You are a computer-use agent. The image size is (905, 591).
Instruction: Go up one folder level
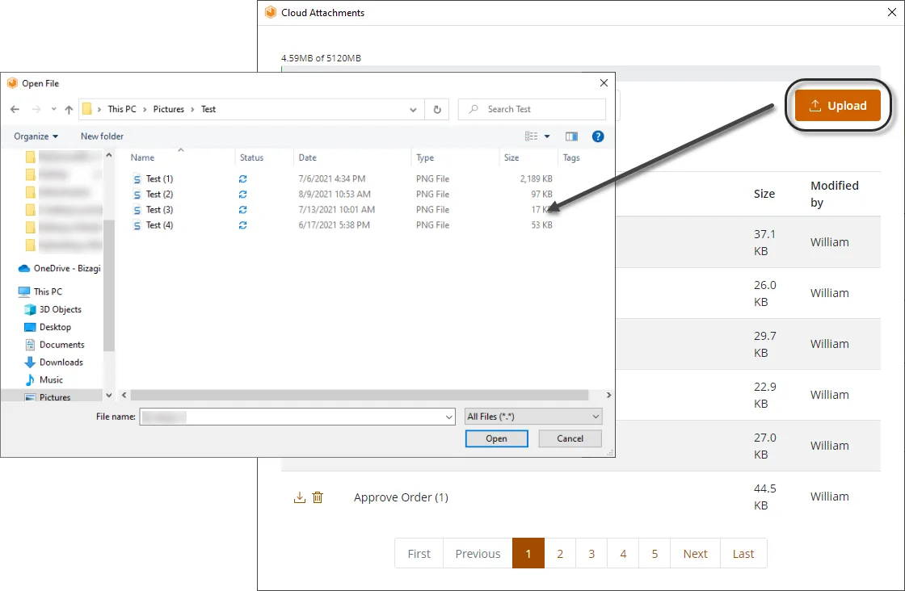click(69, 109)
